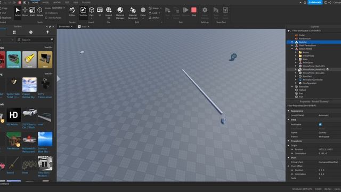Activate the Rotate tool
The height and width of the screenshot is (192, 341).
point(39,12)
